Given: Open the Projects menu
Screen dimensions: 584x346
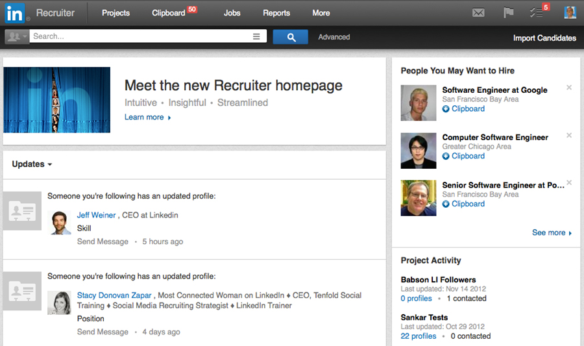Looking at the screenshot, I should [x=116, y=13].
